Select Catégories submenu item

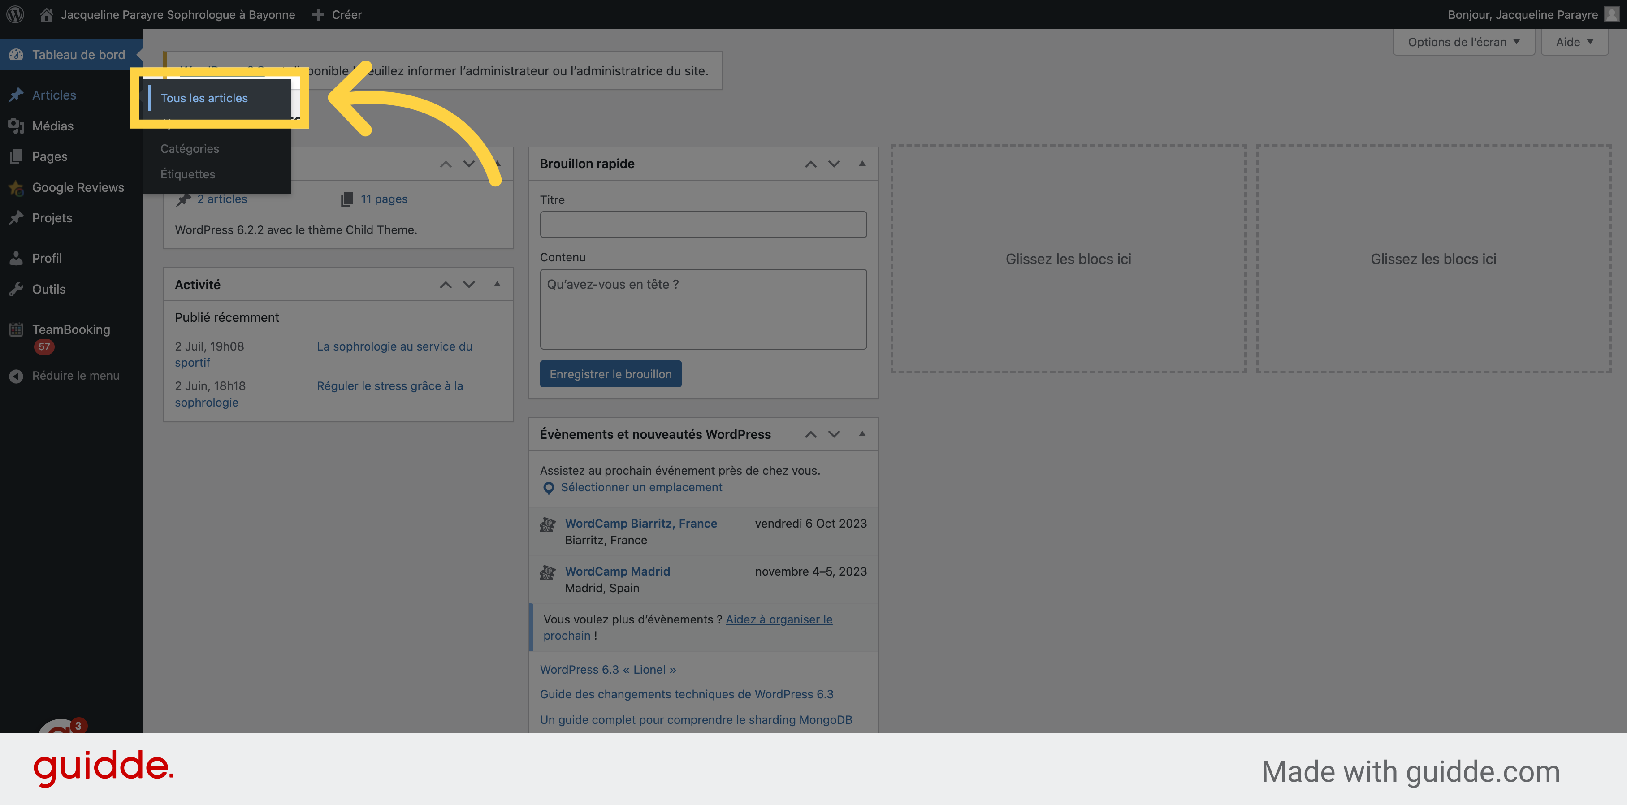click(x=190, y=148)
